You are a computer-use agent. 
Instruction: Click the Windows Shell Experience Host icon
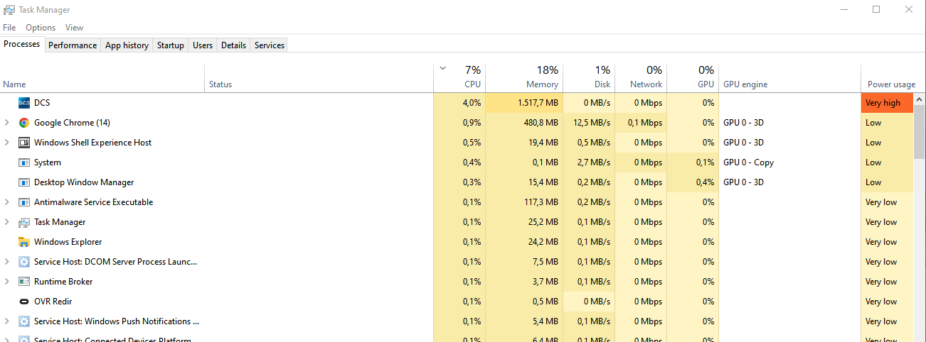pos(23,143)
